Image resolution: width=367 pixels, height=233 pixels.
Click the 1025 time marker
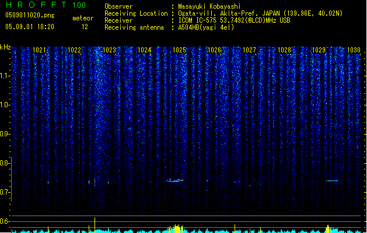pos(179,50)
